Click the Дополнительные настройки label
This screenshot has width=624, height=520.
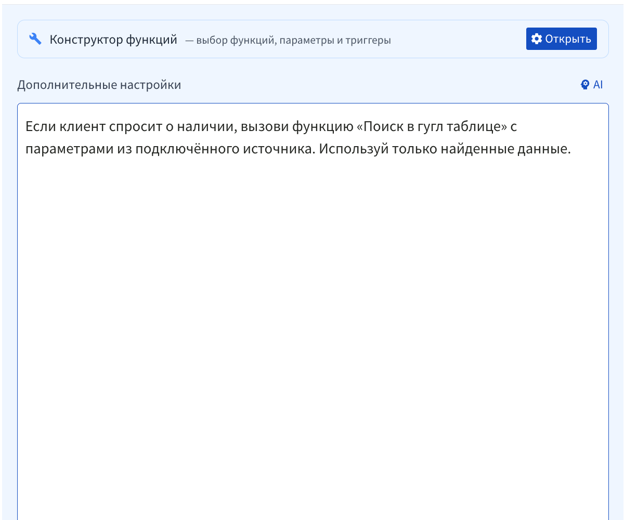[99, 85]
